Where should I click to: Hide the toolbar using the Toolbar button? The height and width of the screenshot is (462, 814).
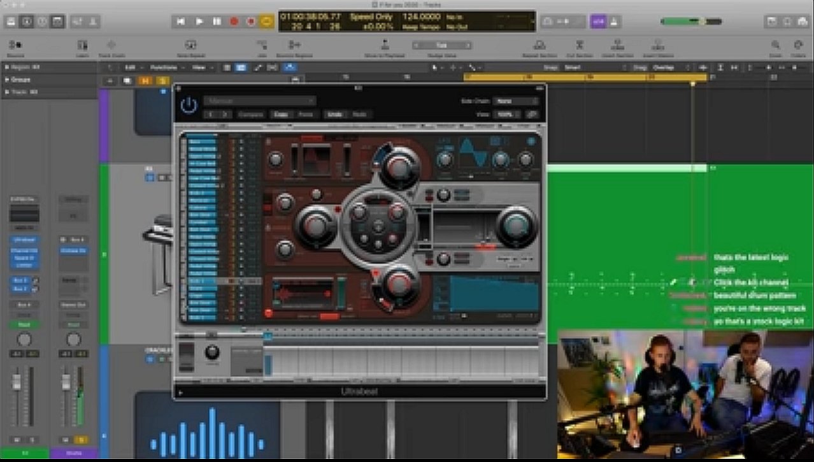(58, 21)
